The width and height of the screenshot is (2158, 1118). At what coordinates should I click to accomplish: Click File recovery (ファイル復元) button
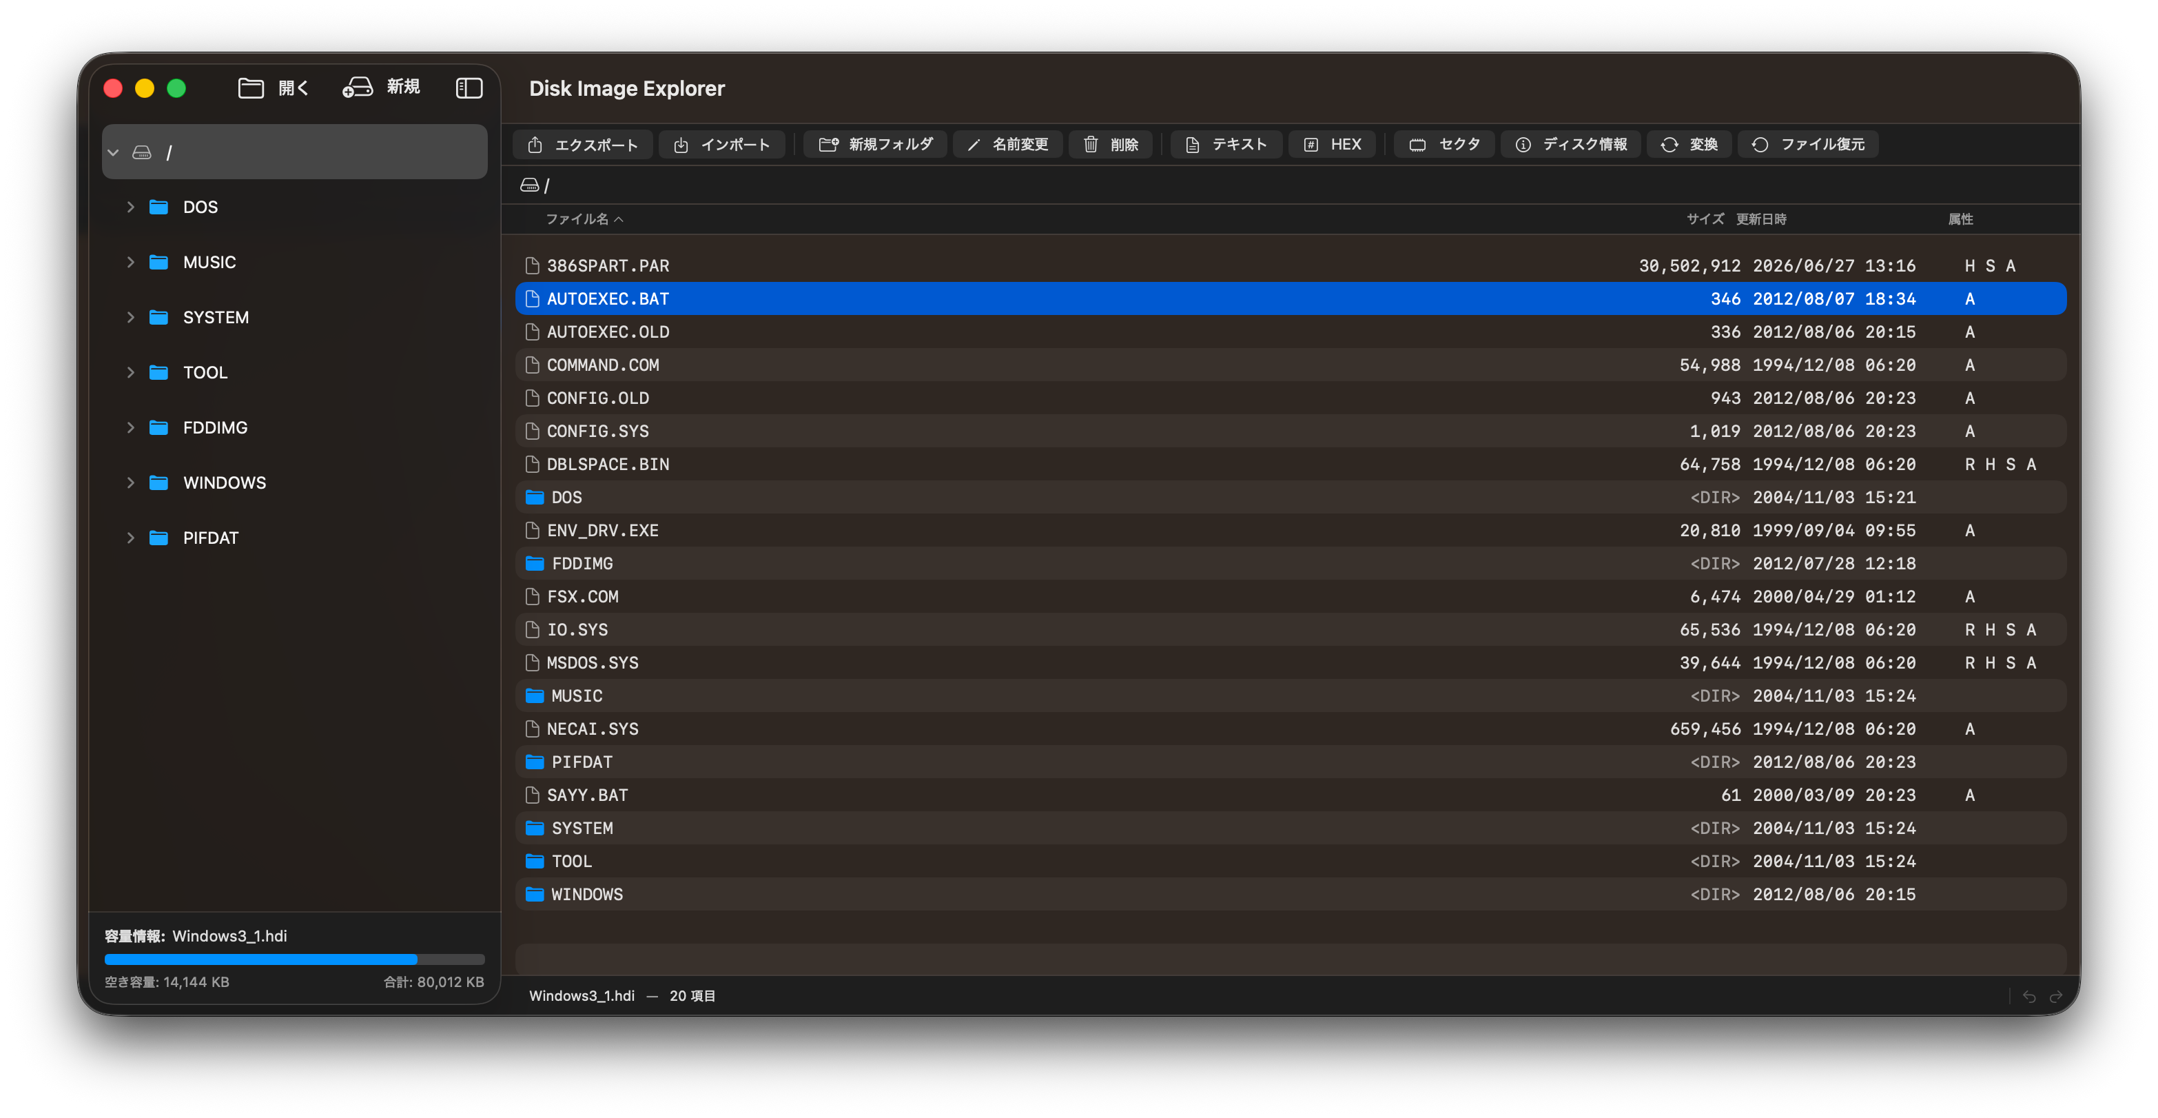coord(1808,144)
